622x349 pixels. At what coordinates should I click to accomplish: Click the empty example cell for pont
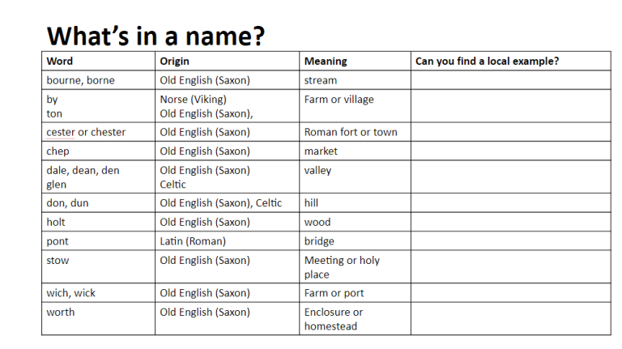509,241
